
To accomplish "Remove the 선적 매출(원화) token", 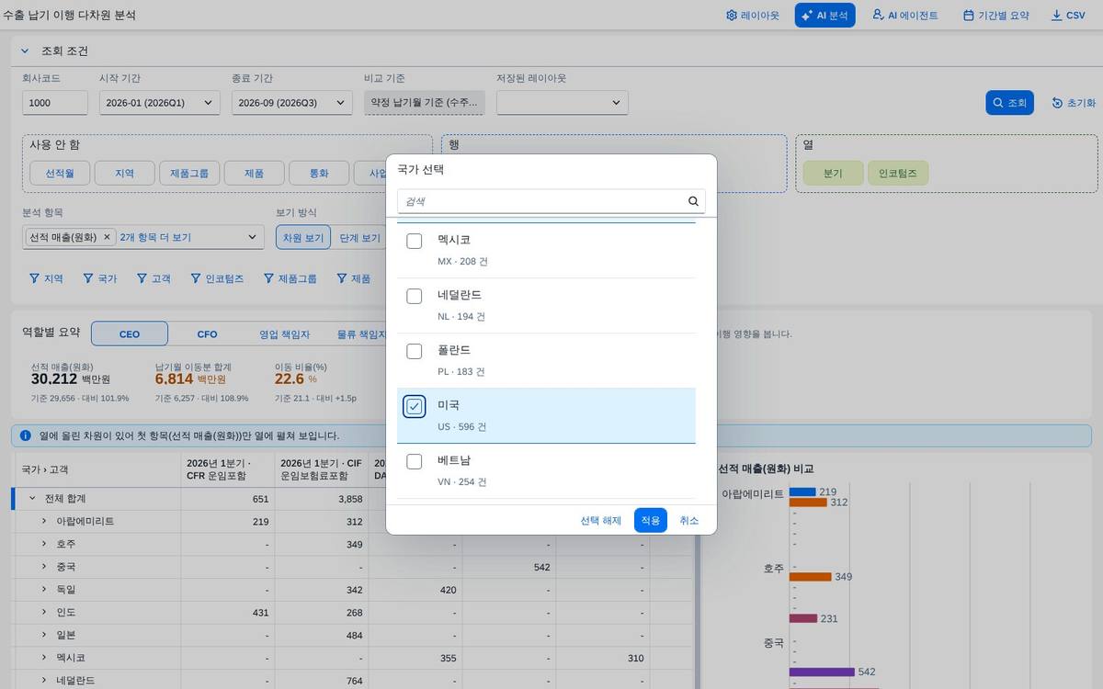I will 107,237.
